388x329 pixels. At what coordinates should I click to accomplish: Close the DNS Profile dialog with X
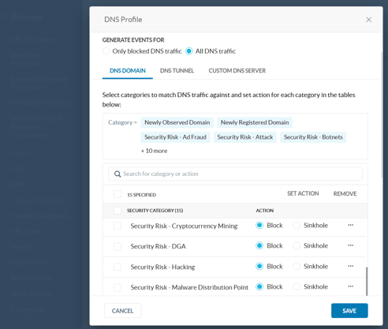368,20
